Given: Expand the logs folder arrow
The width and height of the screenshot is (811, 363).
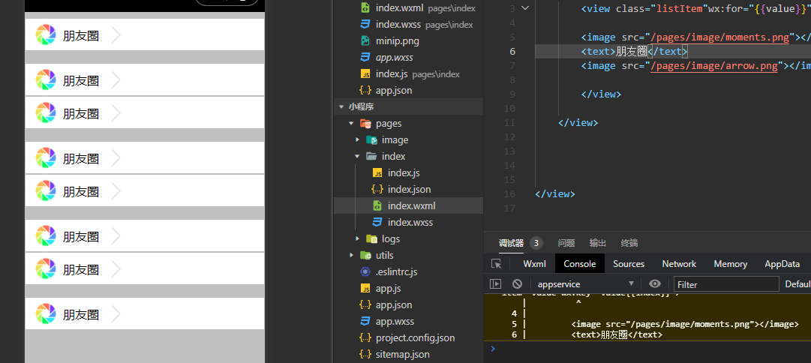Looking at the screenshot, I should coord(357,239).
